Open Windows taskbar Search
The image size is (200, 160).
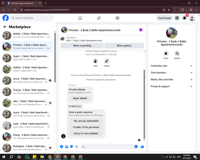[x=11, y=157]
